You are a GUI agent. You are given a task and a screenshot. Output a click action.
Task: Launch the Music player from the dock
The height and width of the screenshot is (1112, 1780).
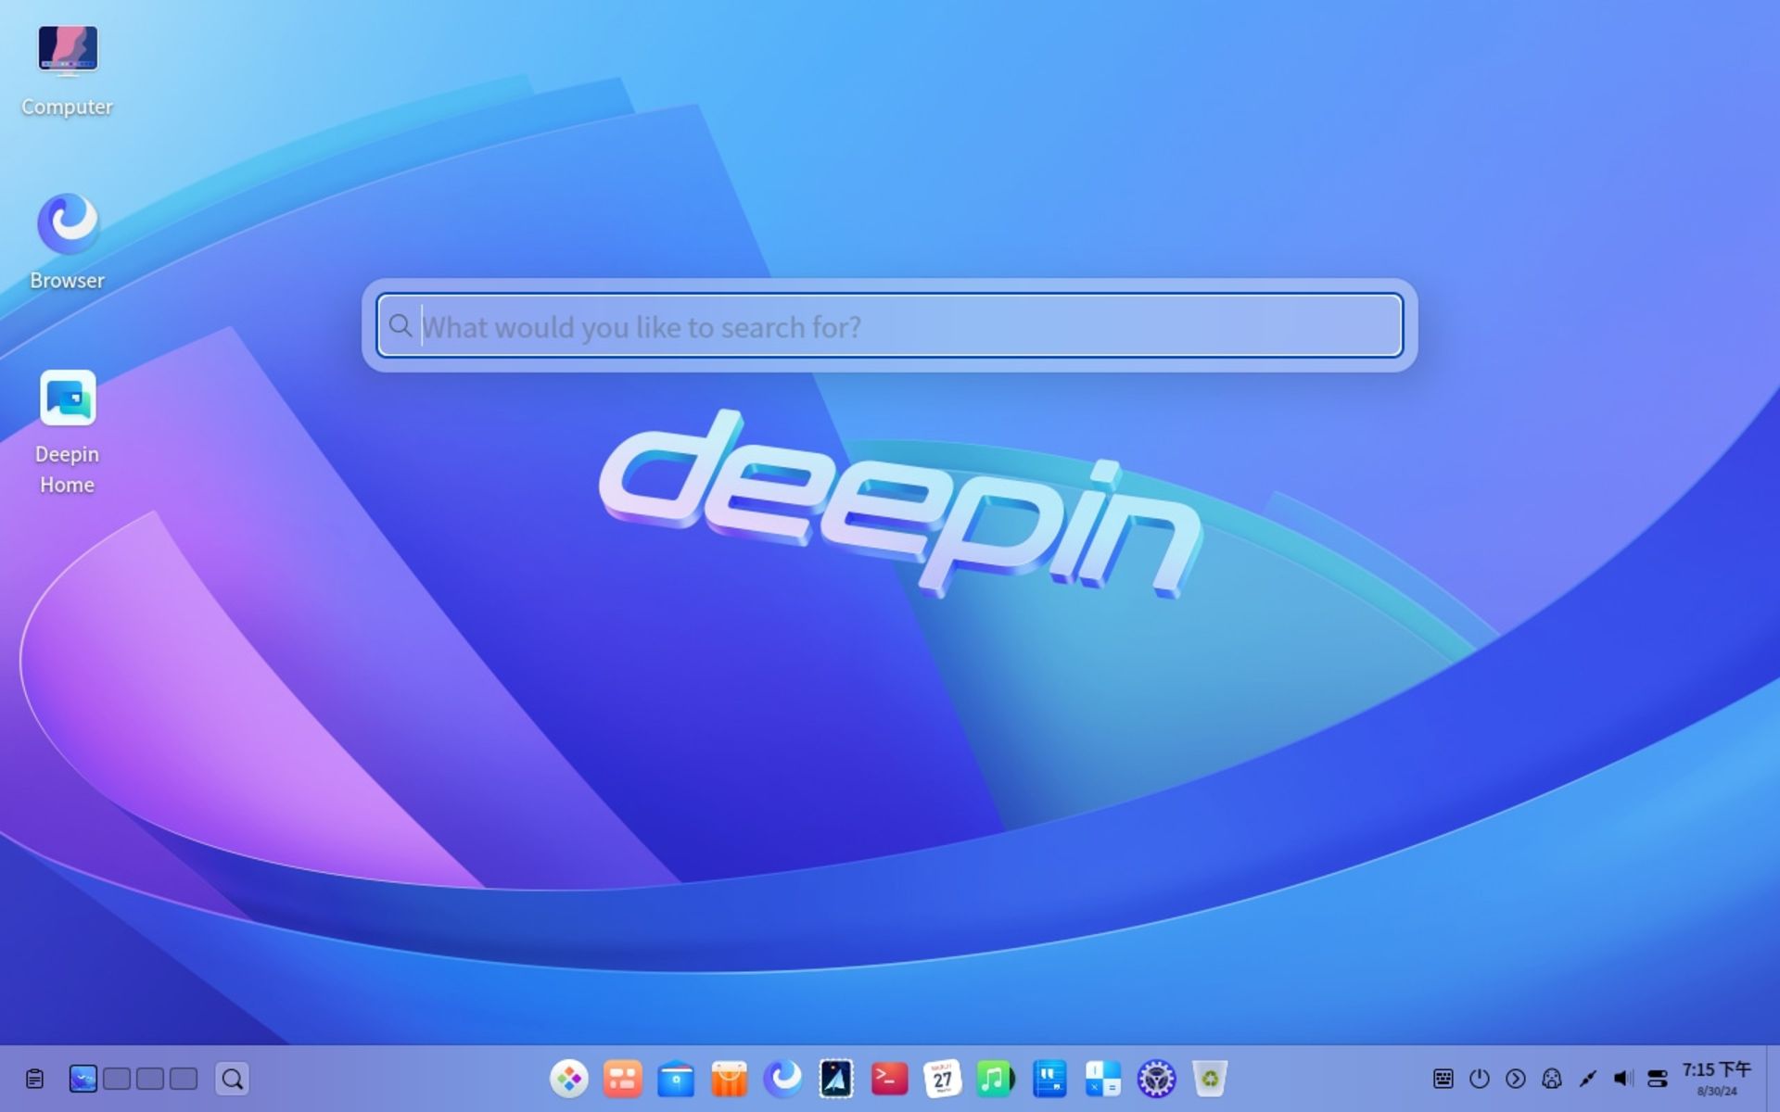tap(996, 1079)
